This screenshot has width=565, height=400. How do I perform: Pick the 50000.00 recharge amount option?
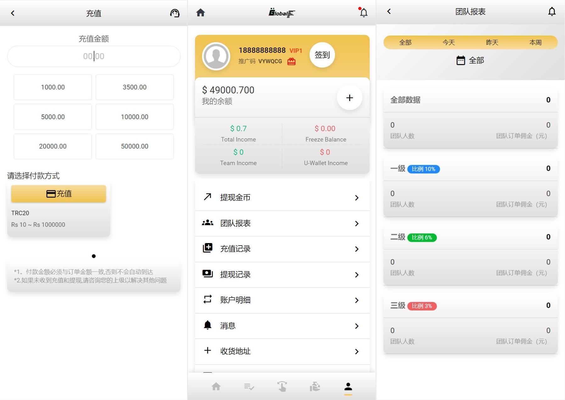[x=135, y=146]
